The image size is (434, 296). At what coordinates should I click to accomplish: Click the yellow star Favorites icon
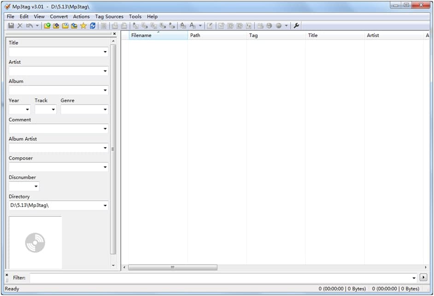click(x=83, y=26)
